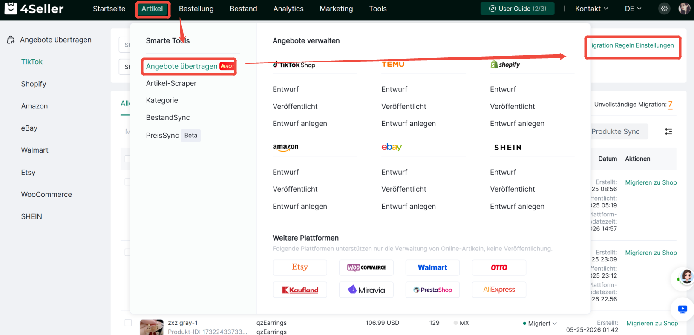Open TikTok Shop Entwurf listings
This screenshot has width=694, height=335.
click(x=285, y=89)
